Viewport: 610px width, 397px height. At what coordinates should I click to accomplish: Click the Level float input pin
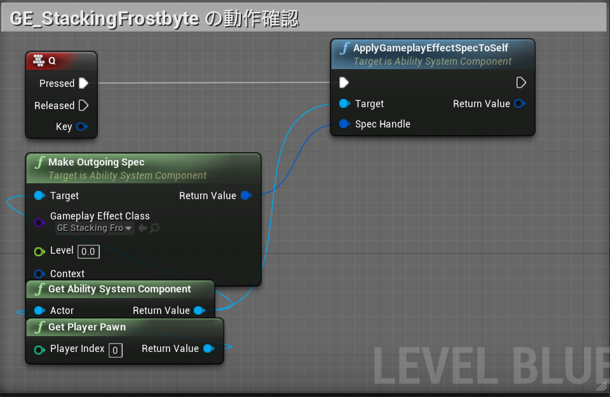pyautogui.click(x=39, y=252)
